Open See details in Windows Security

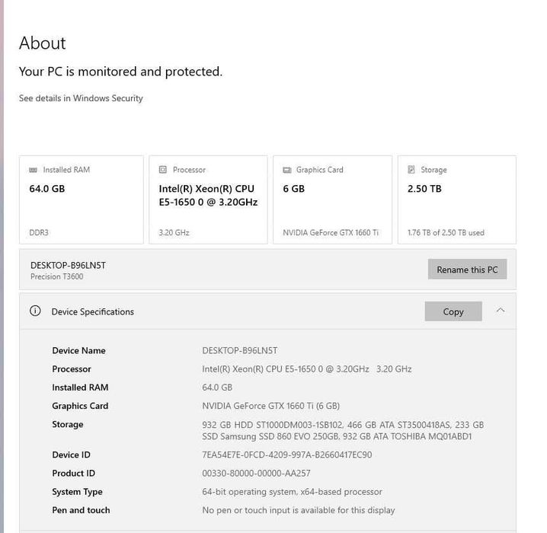click(x=81, y=98)
